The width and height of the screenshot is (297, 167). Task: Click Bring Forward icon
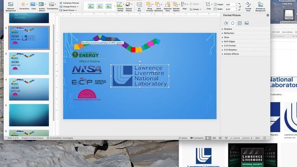pyautogui.click(x=149, y=5)
